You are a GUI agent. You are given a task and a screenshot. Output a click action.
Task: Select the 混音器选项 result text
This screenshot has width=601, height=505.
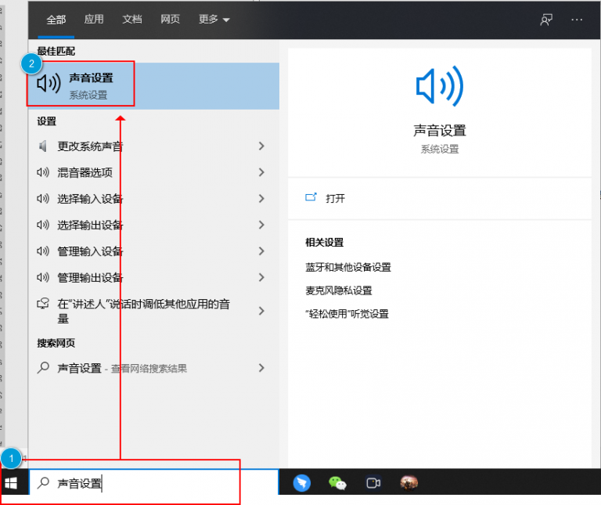click(85, 172)
